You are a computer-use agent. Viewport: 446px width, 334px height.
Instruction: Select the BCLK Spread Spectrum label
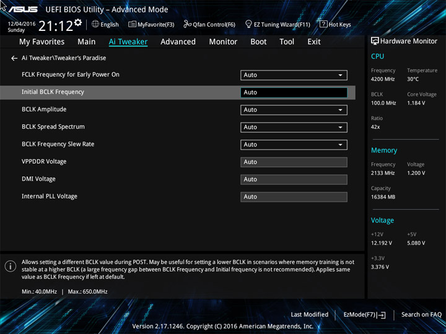[53, 127]
